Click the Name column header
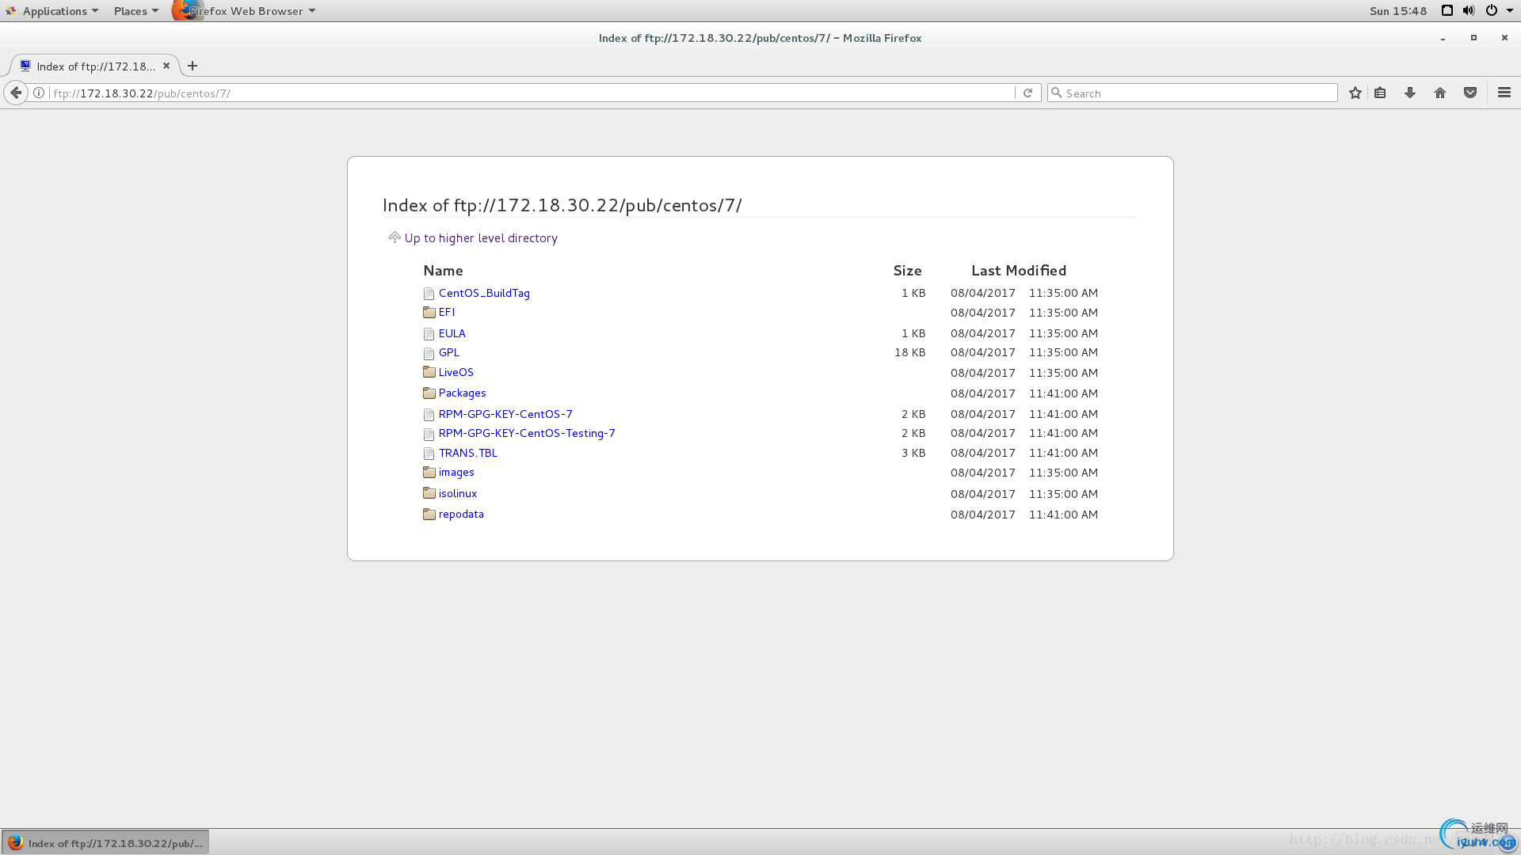The width and height of the screenshot is (1521, 855). point(443,271)
